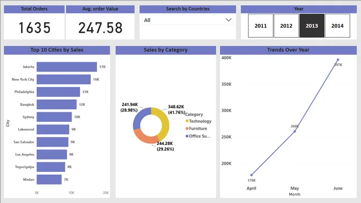
Task: Click the Tegucigalpa sales bar
Action: click(51, 167)
